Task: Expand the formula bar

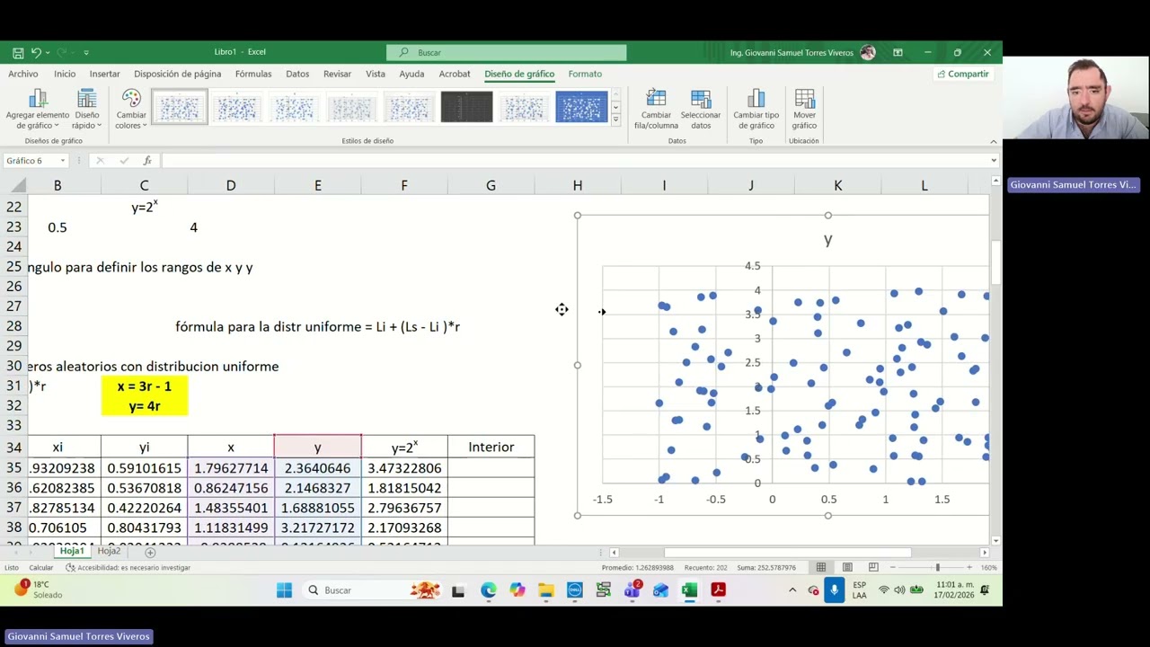Action: coord(994,161)
